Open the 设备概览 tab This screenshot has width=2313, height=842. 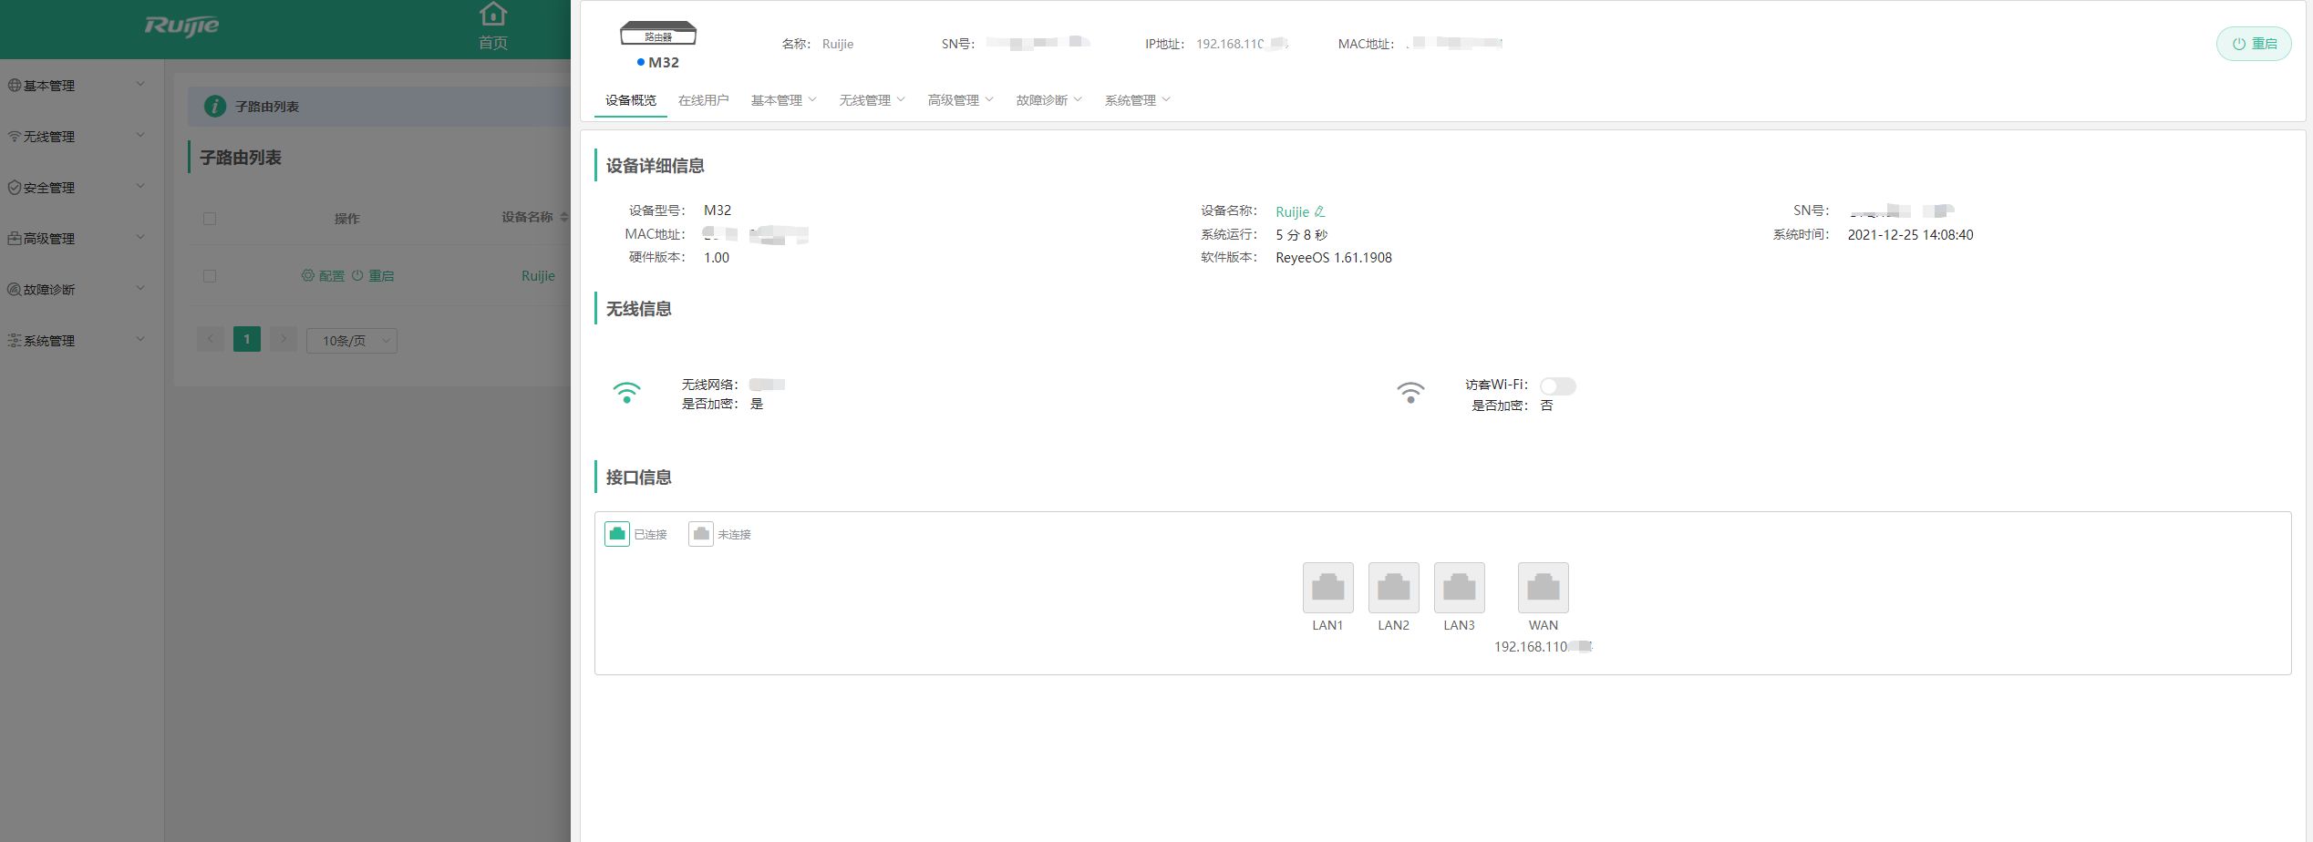631,100
